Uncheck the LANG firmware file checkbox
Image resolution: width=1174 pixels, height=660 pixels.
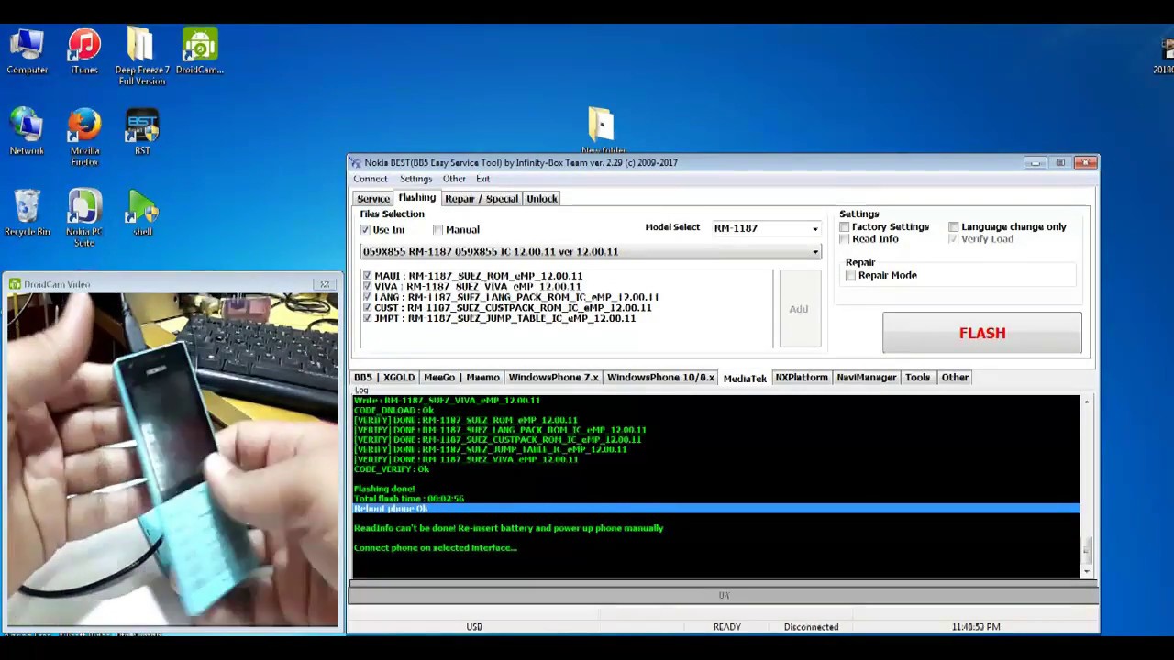(x=367, y=297)
